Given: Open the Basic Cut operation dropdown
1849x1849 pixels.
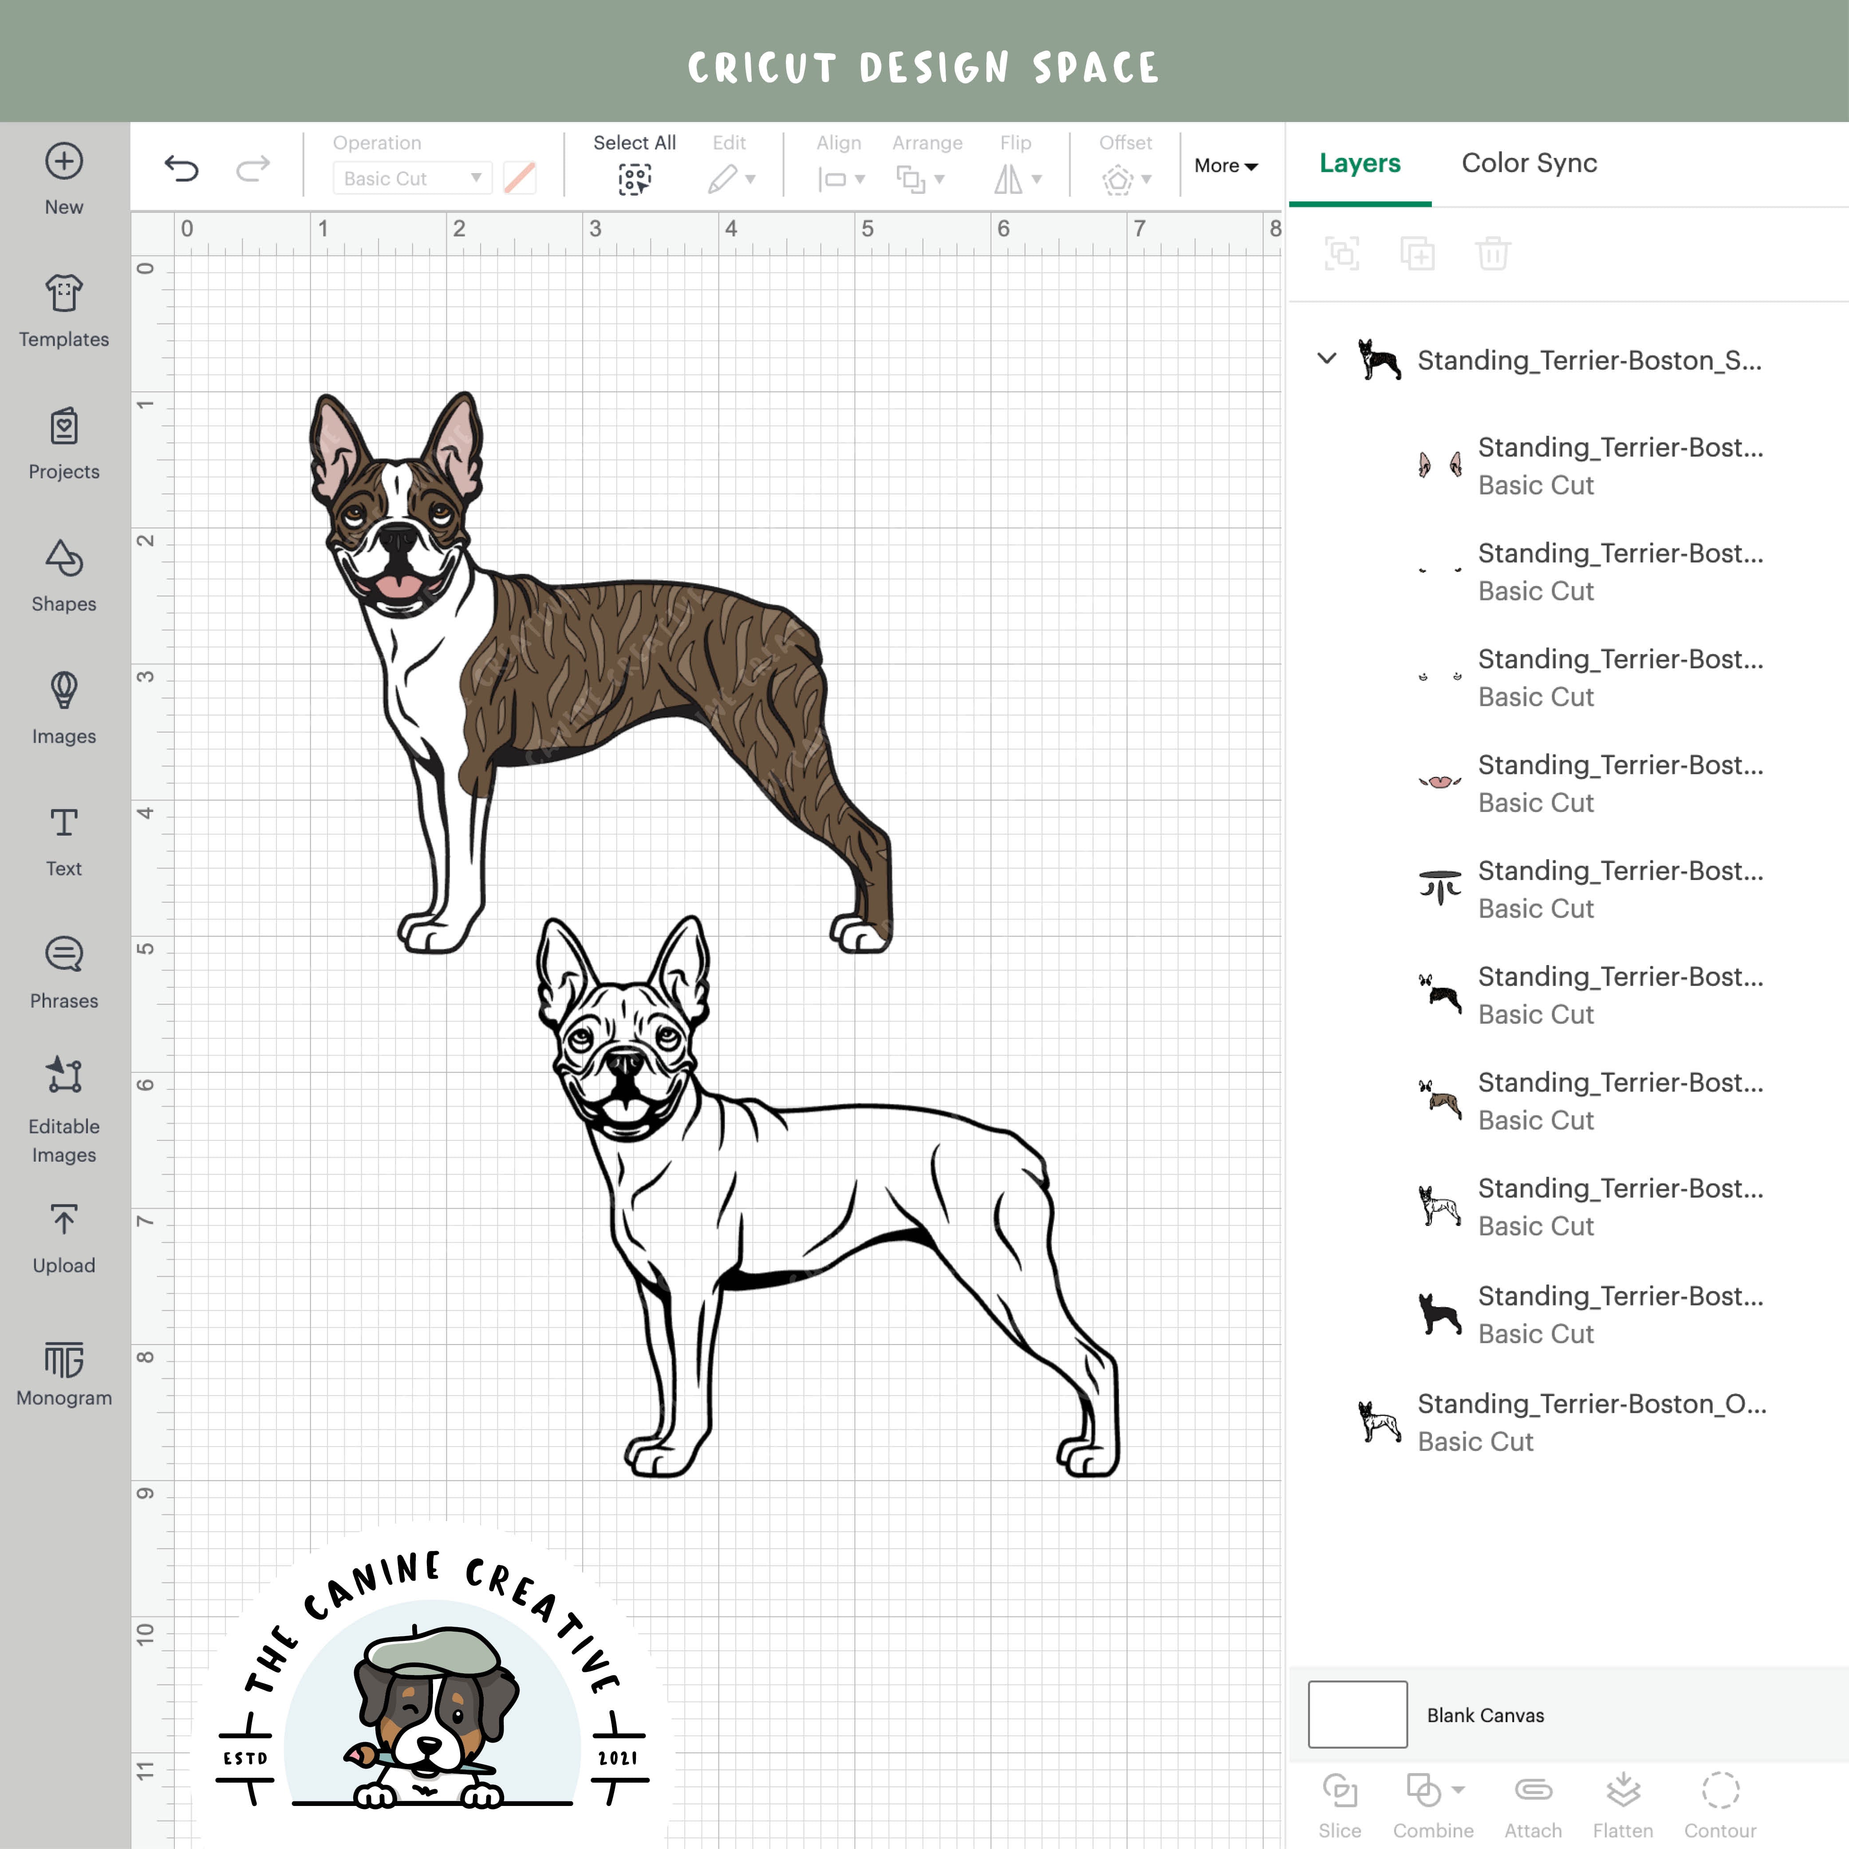Looking at the screenshot, I should point(410,178).
